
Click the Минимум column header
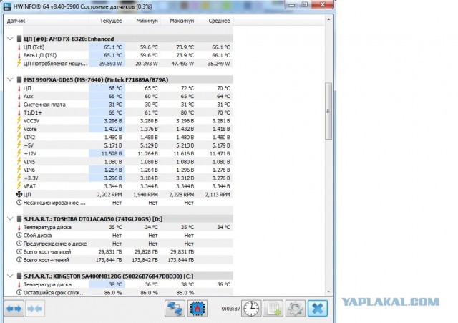coord(143,21)
